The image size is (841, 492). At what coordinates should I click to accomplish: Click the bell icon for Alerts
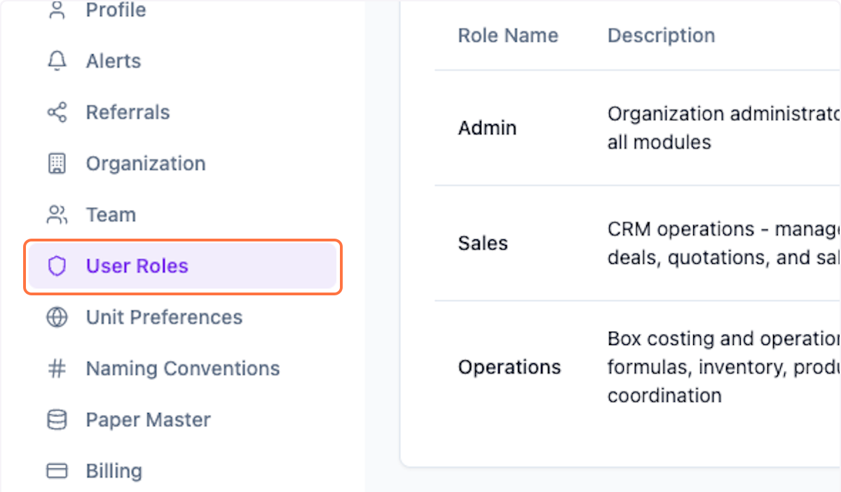point(57,62)
